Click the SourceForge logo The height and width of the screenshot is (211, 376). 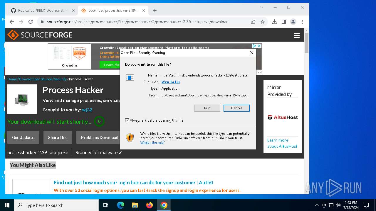point(40,35)
